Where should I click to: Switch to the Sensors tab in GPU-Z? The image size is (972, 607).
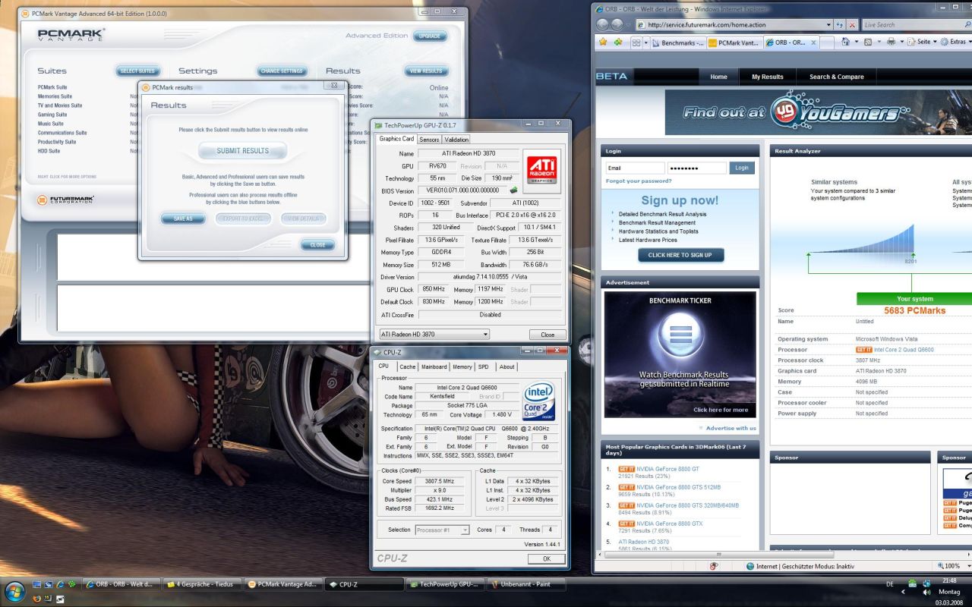(429, 140)
